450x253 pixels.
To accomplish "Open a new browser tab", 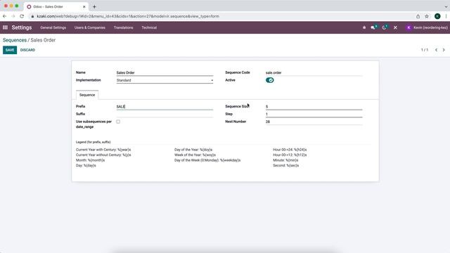I will click(94, 6).
